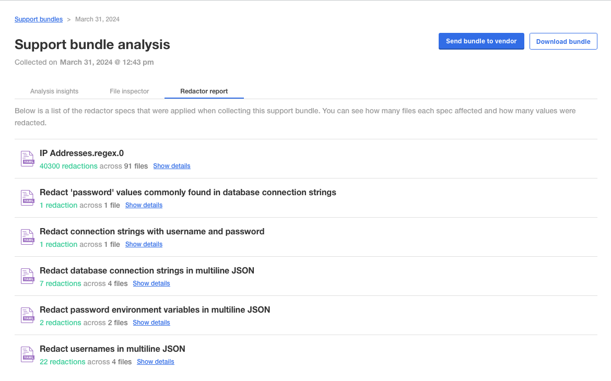Go back to Support bundles breadcrumb
Screen dimensions: 611x381
coord(39,19)
